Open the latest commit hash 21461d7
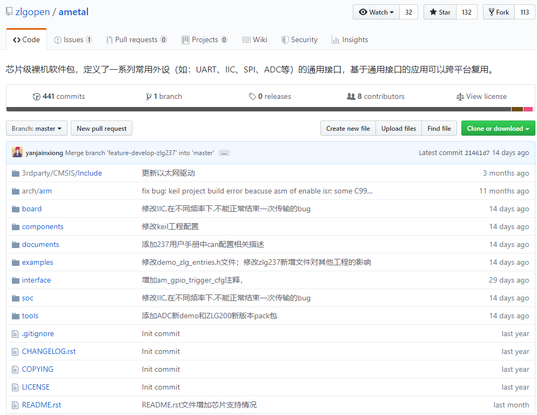537x415 pixels. [477, 153]
